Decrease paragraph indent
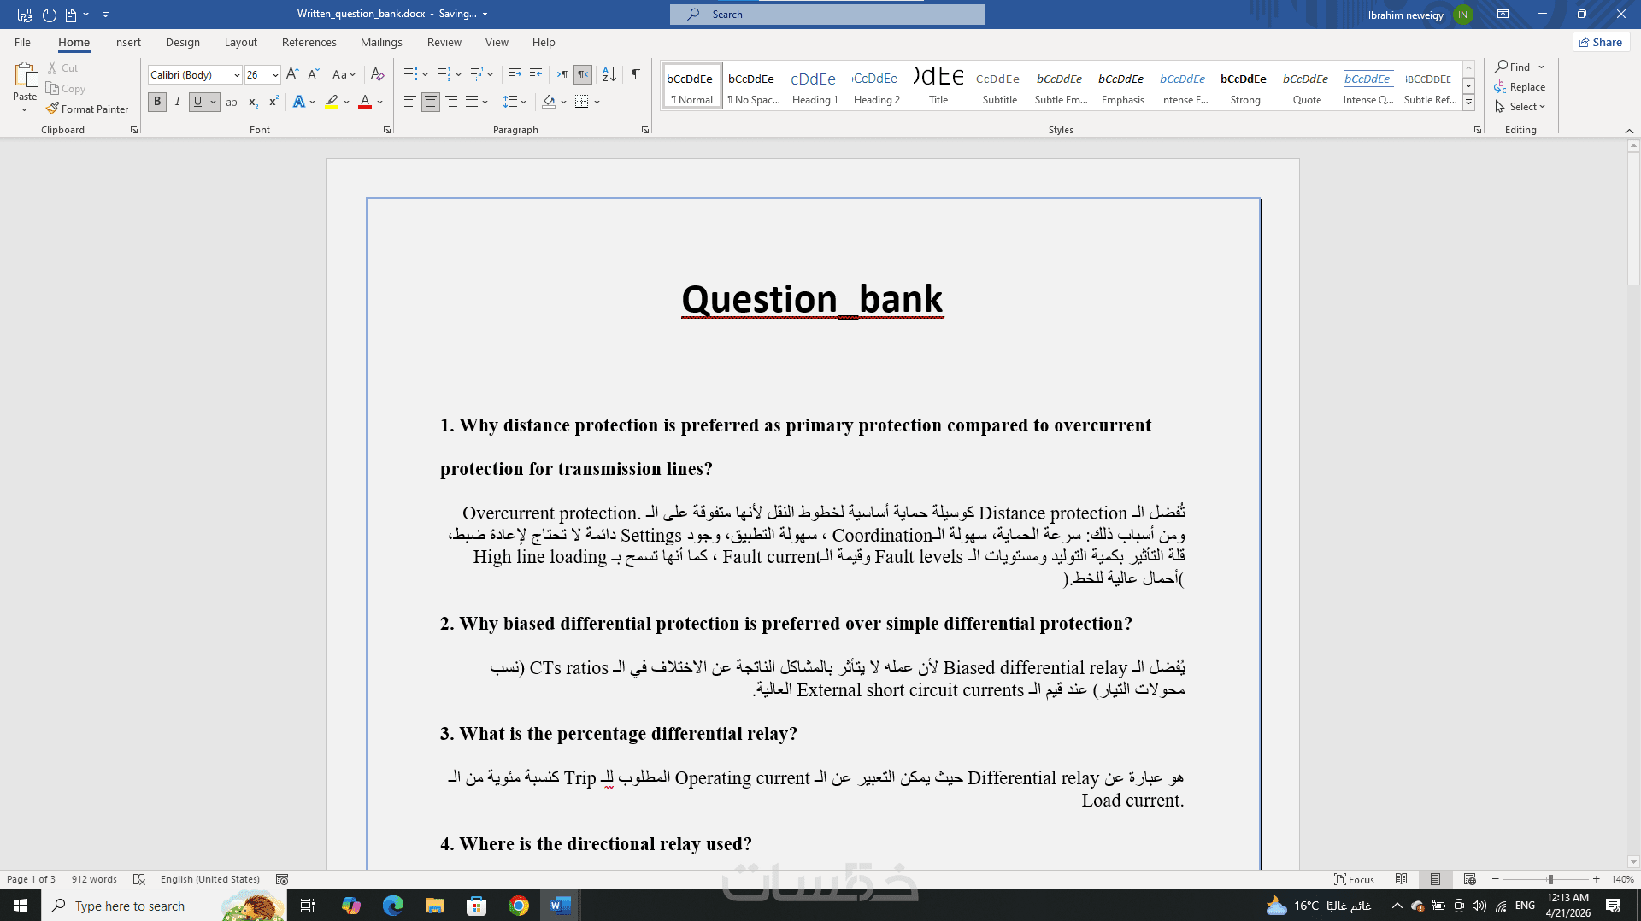The image size is (1641, 921). (515, 74)
